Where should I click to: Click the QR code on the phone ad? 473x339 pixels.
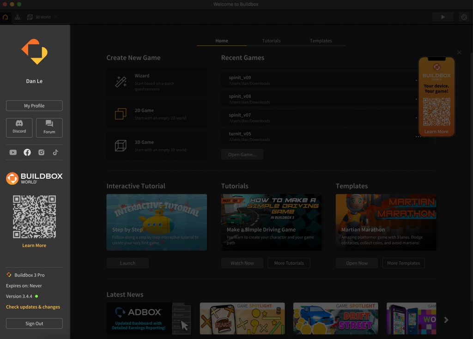click(437, 112)
